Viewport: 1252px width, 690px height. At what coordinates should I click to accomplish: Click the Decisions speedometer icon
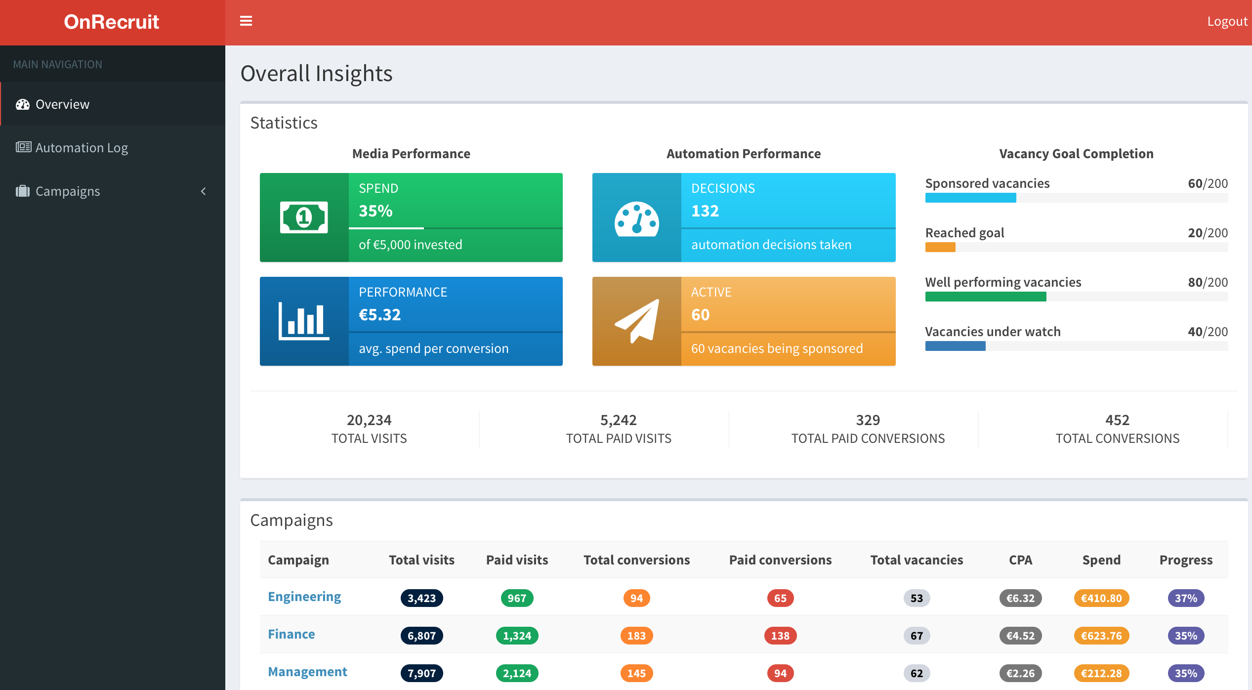click(636, 218)
